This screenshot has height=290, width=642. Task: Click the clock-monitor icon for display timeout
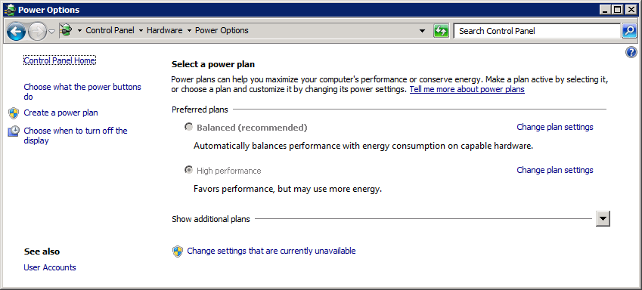pyautogui.click(x=14, y=131)
